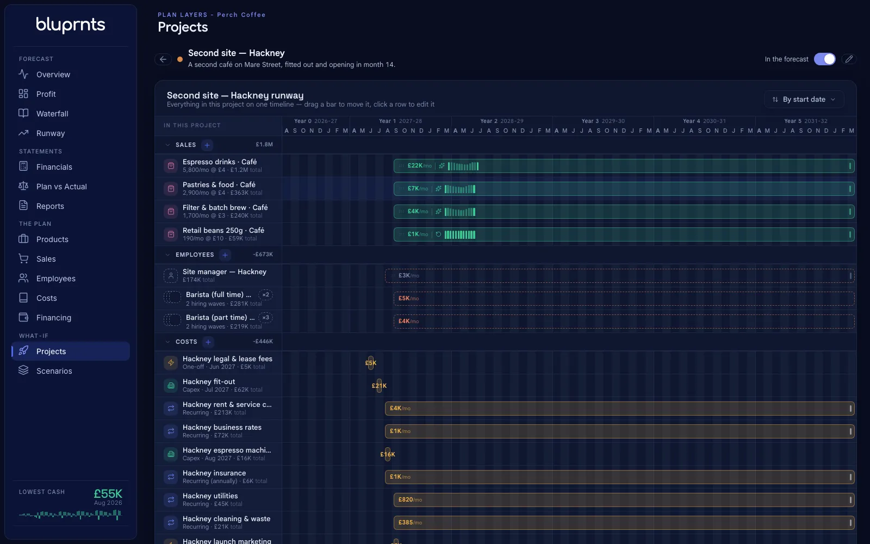
Task: Select the Barista full time £5K/mo bar
Action: (x=624, y=299)
